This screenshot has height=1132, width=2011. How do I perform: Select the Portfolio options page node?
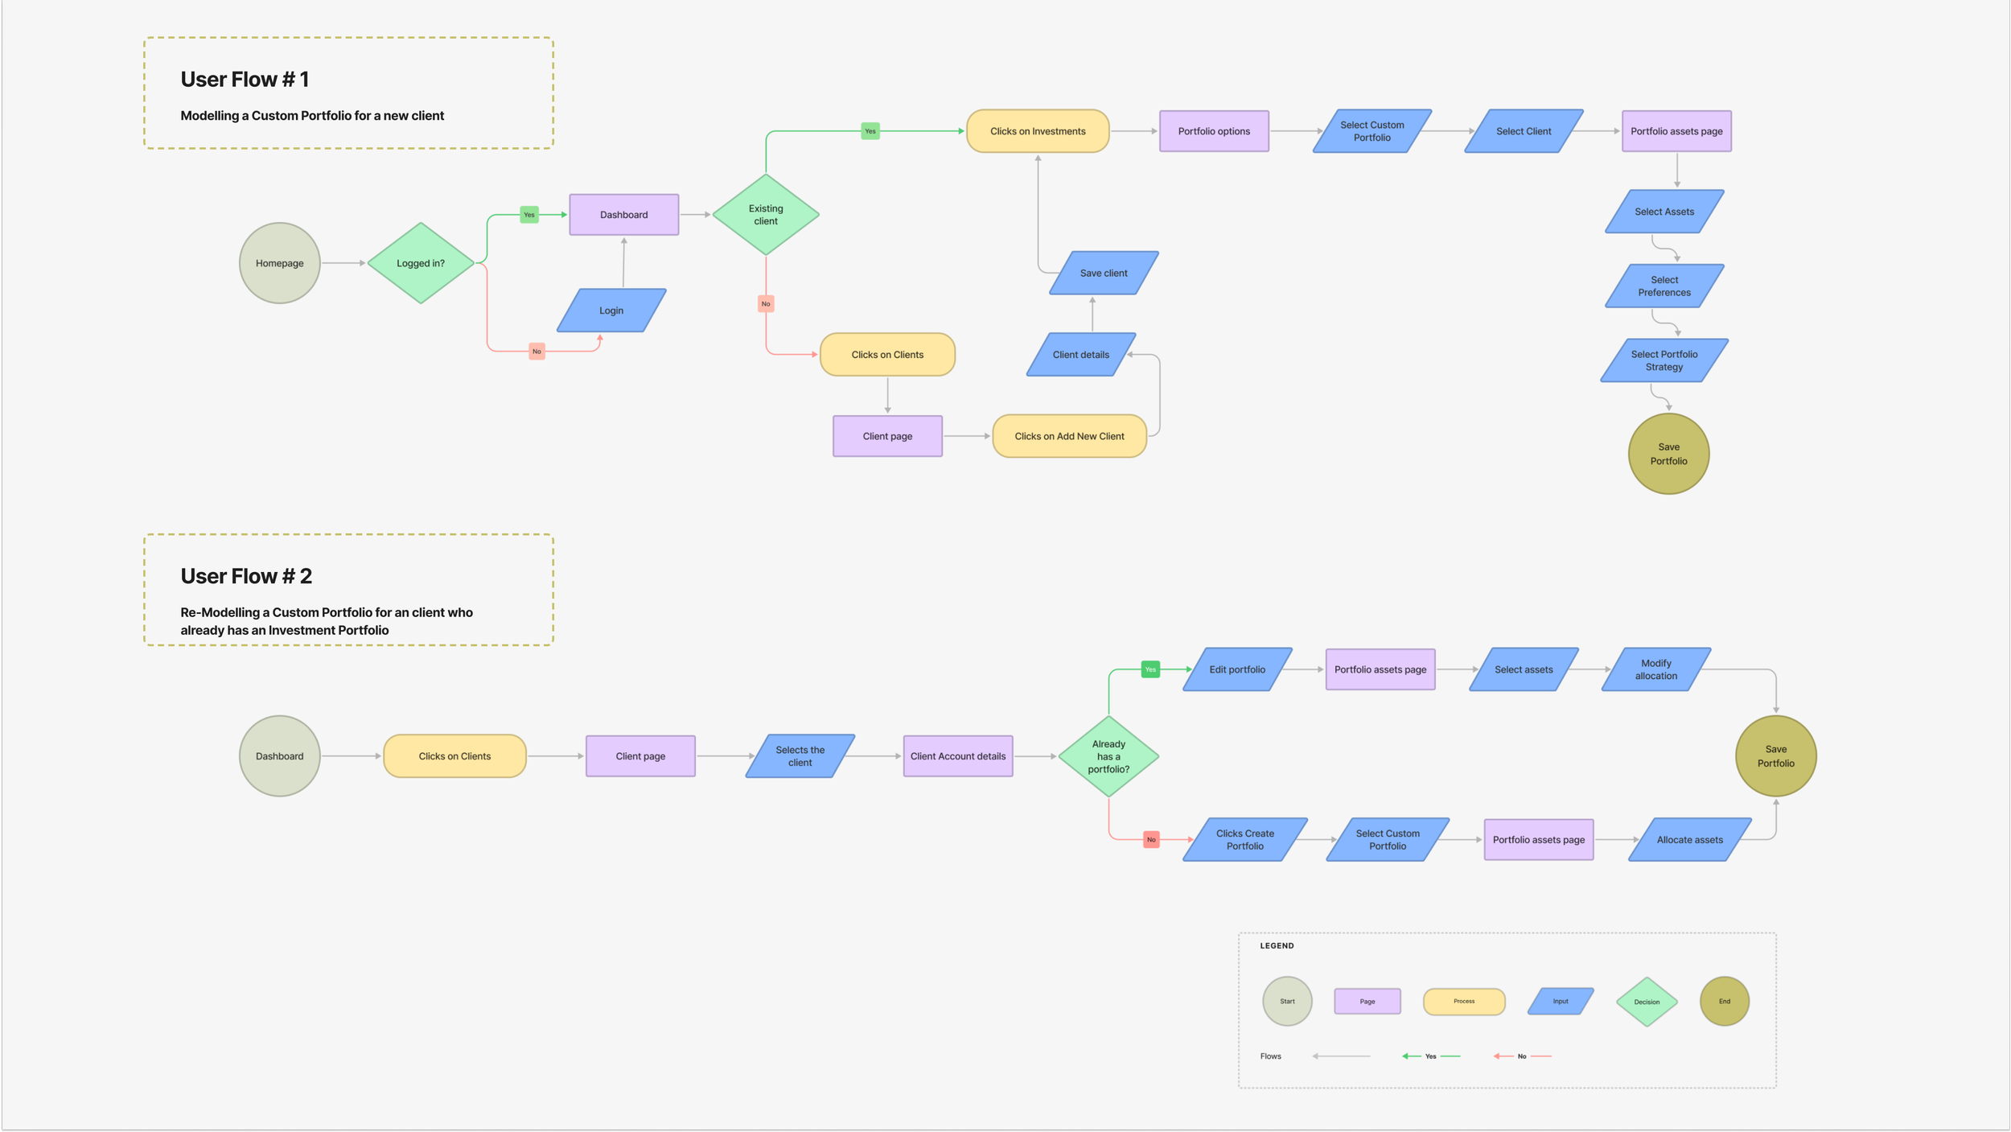[1214, 131]
